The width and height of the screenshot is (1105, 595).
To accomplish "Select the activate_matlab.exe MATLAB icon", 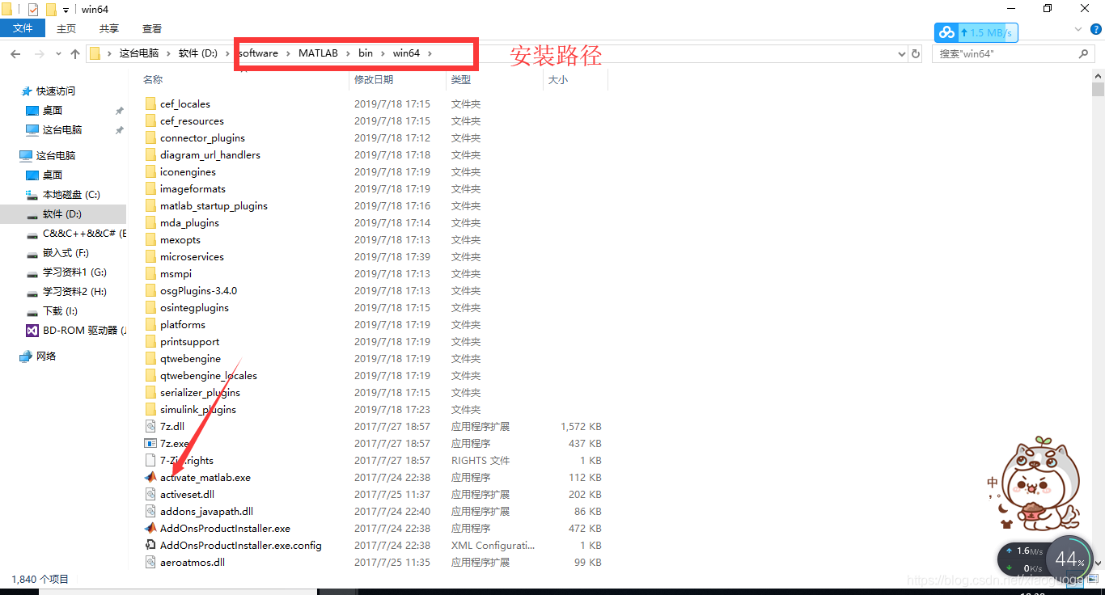I will 150,478.
